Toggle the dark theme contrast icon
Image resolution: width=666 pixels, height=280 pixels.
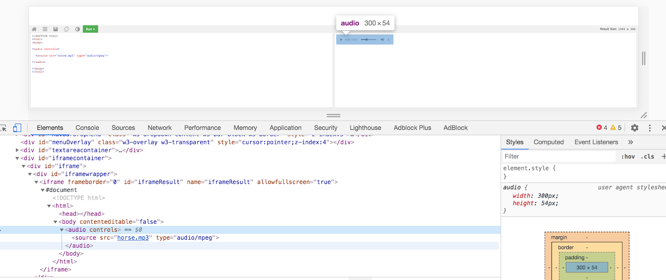[x=77, y=29]
